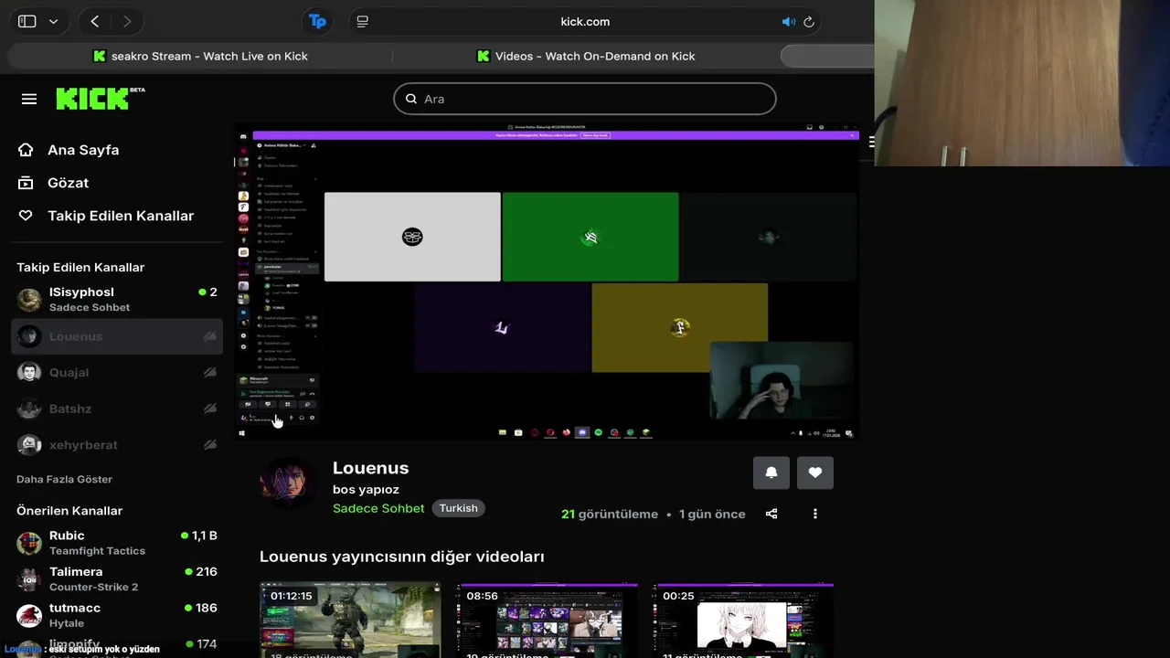
Task: Click the share icon
Action: [771, 514]
